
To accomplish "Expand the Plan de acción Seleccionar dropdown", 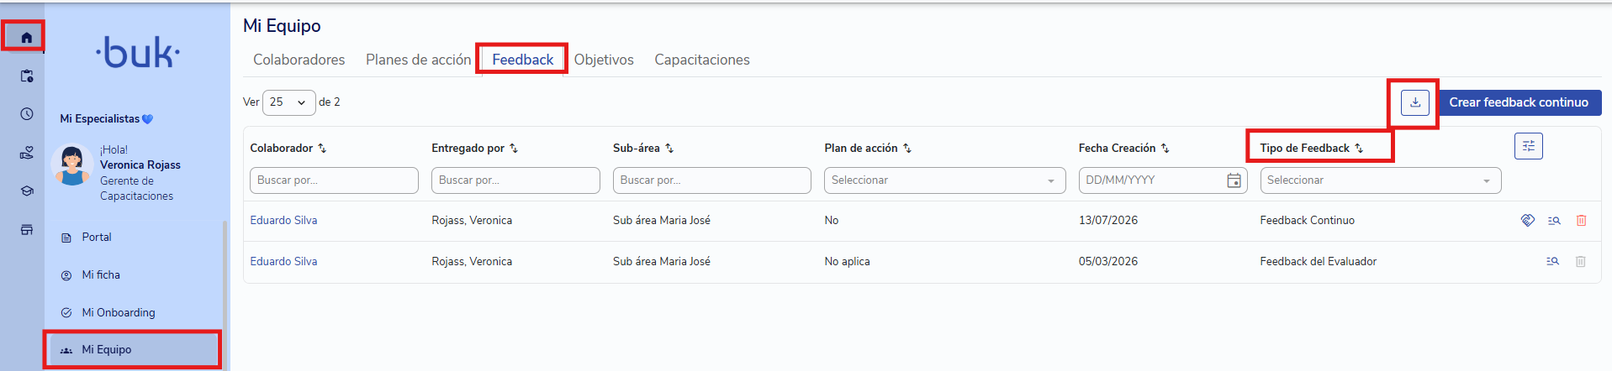I will pos(944,180).
